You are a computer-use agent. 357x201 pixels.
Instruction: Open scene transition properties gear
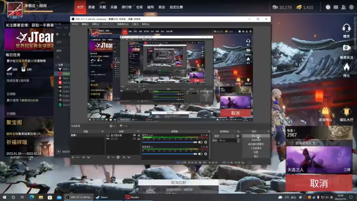click(x=238, y=136)
